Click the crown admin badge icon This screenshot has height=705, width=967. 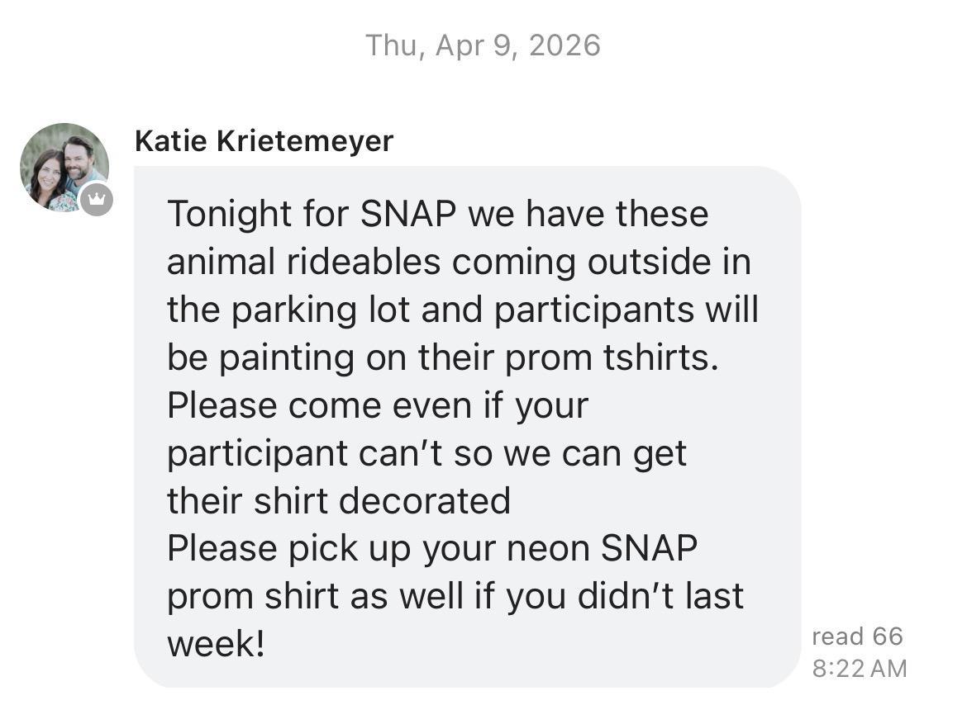97,199
